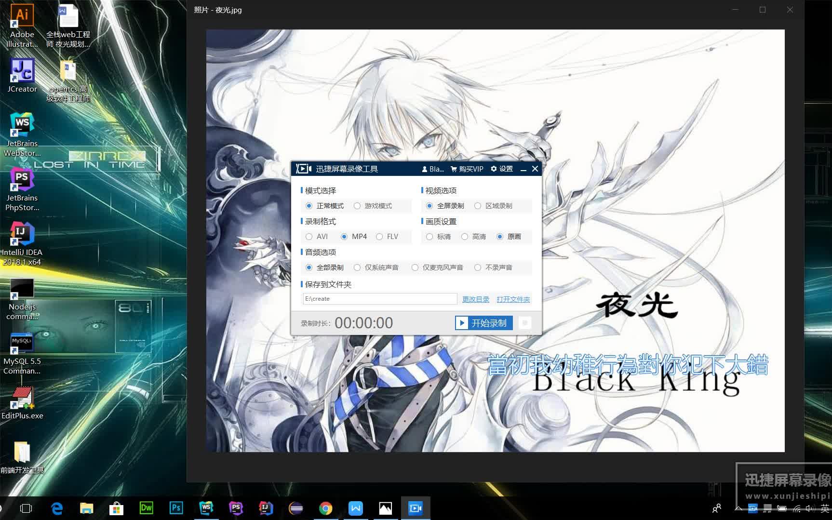Click 打开文件夹 link
The image size is (832, 520).
513,299
